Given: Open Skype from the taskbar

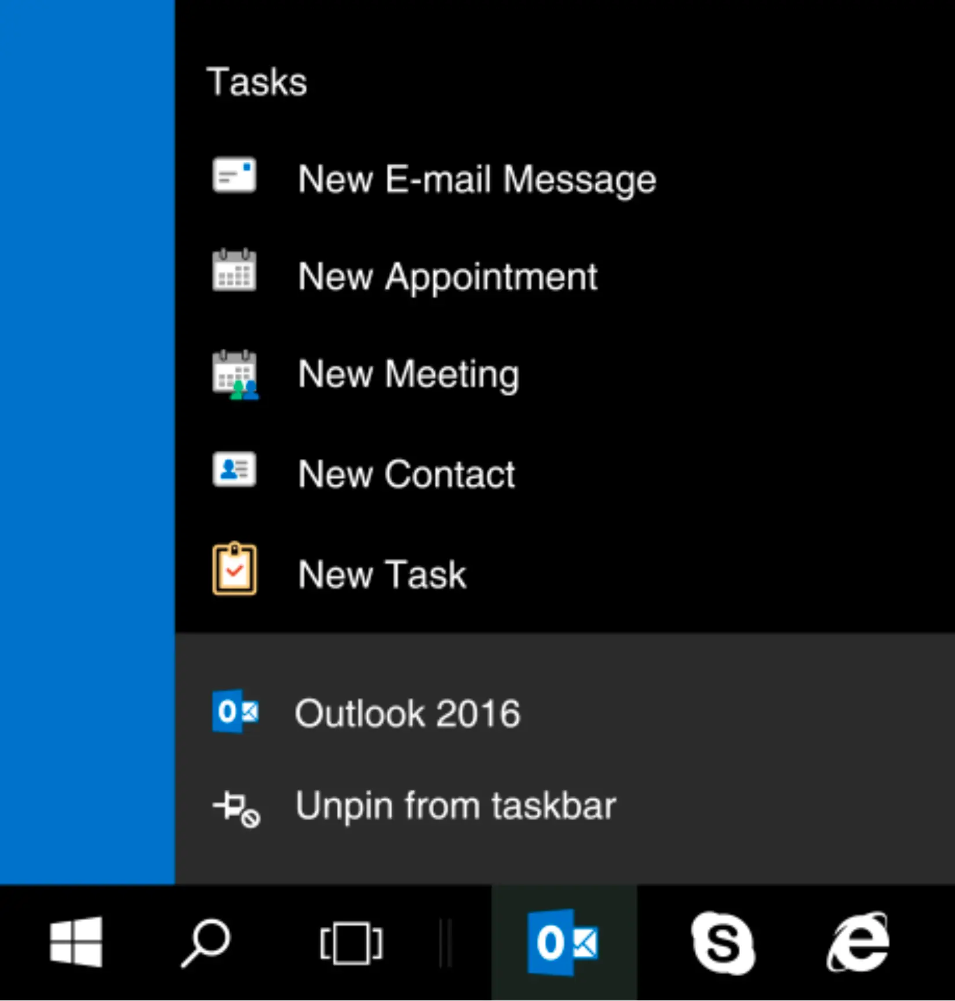Looking at the screenshot, I should tap(723, 942).
